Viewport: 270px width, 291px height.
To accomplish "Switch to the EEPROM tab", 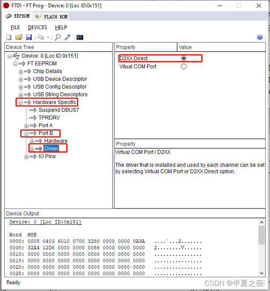I will click(x=18, y=16).
